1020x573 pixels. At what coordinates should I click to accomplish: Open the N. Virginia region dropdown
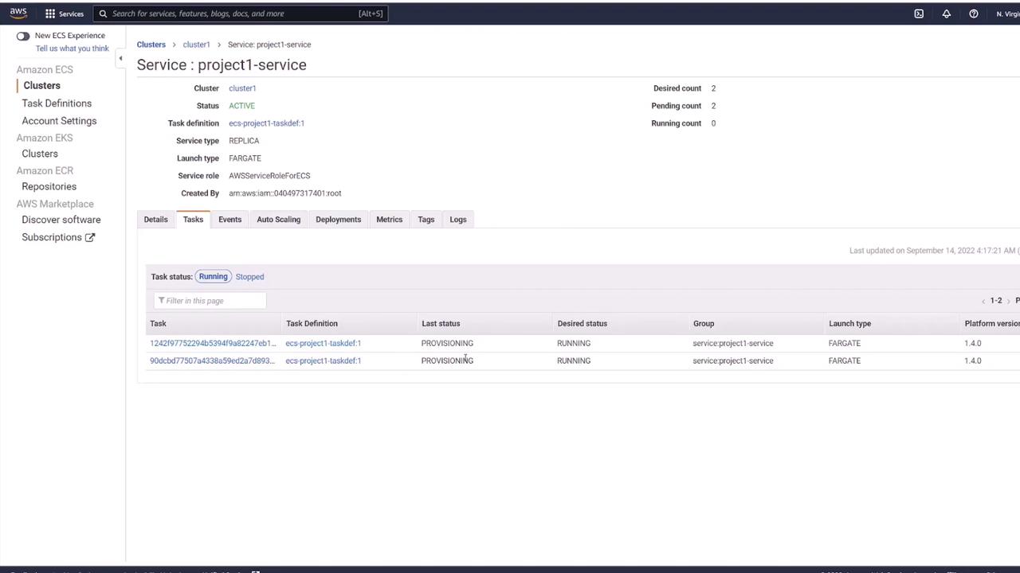coord(1006,14)
